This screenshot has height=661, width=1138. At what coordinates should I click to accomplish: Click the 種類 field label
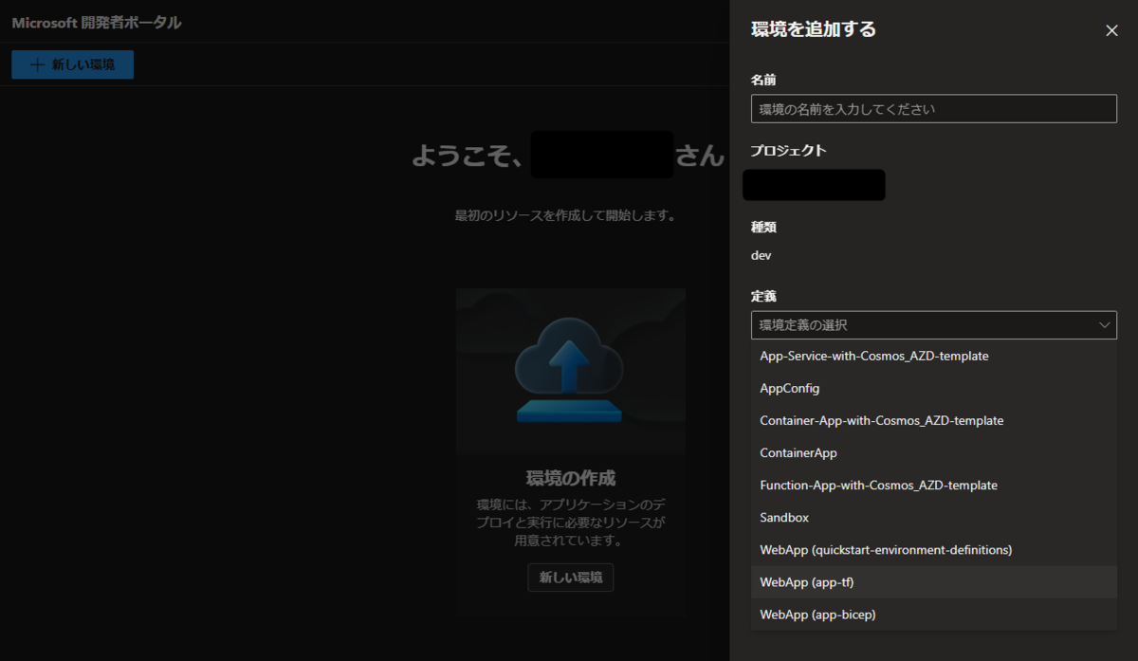click(764, 228)
